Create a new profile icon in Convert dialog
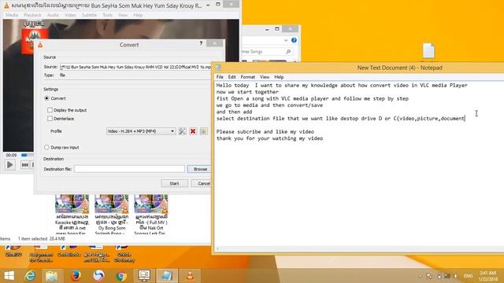The height and width of the screenshot is (283, 504). click(203, 131)
